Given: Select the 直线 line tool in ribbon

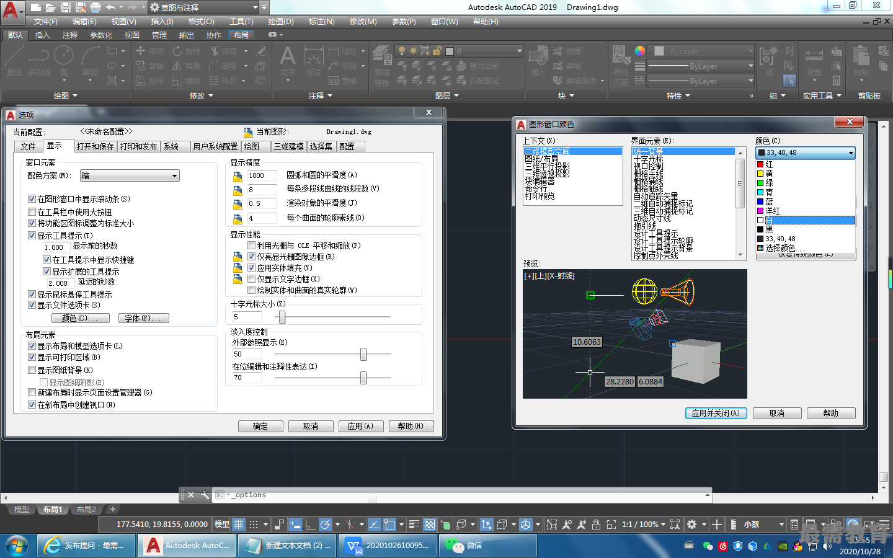Looking at the screenshot, I should click(x=15, y=61).
